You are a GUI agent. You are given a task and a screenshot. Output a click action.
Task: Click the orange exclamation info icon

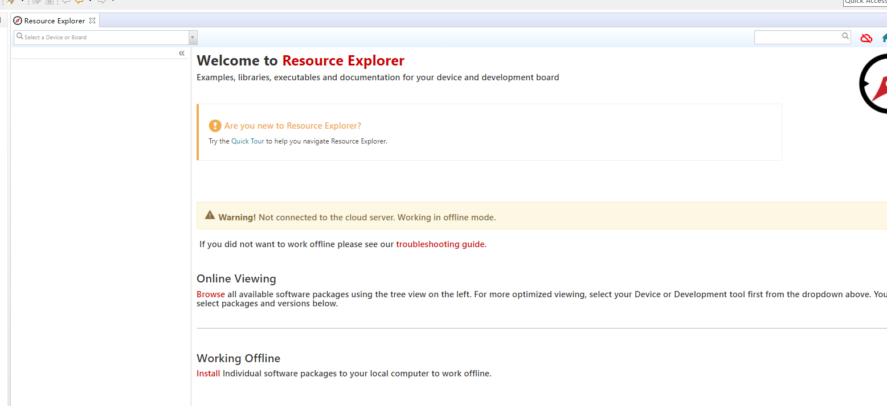pos(215,126)
